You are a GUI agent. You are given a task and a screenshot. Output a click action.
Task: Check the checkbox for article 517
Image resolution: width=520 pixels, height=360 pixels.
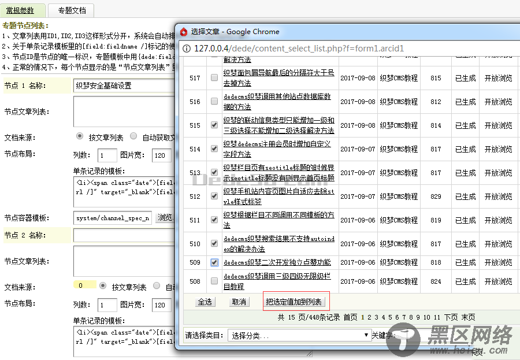[214, 77]
